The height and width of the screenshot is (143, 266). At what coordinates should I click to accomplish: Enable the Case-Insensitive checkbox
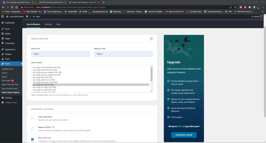[x=32, y=118]
